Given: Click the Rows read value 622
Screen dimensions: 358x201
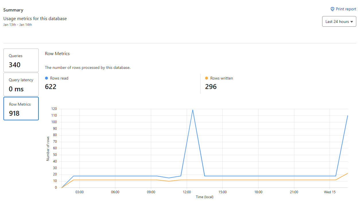Looking at the screenshot, I should click(x=51, y=87).
